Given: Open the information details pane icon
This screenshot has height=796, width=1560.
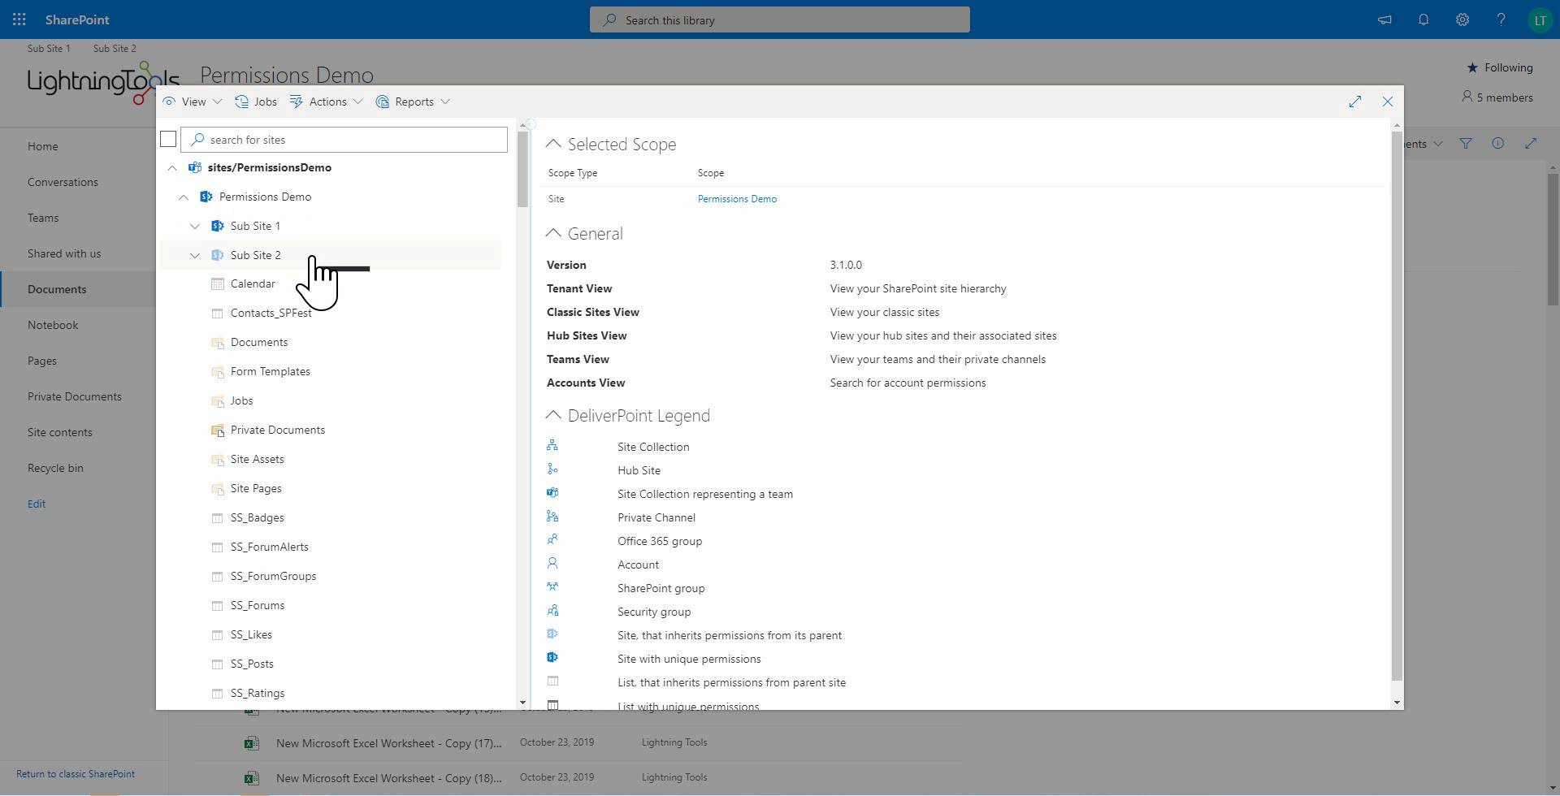Looking at the screenshot, I should coord(1497,144).
